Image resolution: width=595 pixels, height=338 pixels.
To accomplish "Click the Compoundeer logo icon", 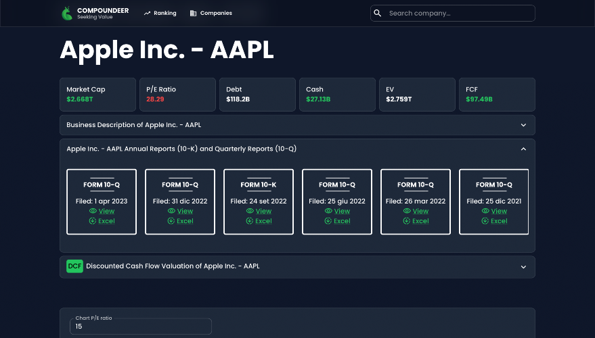I will tap(67, 14).
